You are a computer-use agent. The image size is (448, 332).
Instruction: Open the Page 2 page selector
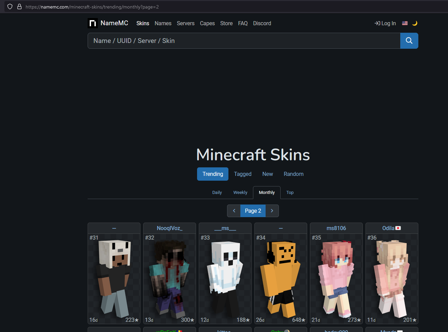(x=253, y=211)
